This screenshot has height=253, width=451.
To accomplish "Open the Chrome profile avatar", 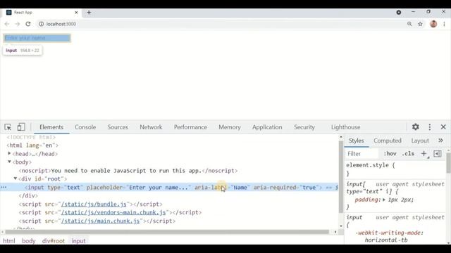I will (433, 24).
